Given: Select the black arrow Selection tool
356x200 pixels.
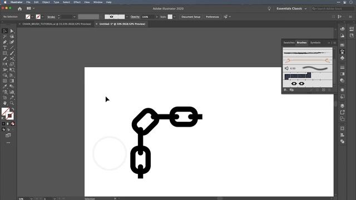Looking at the screenshot, I should point(5,31).
